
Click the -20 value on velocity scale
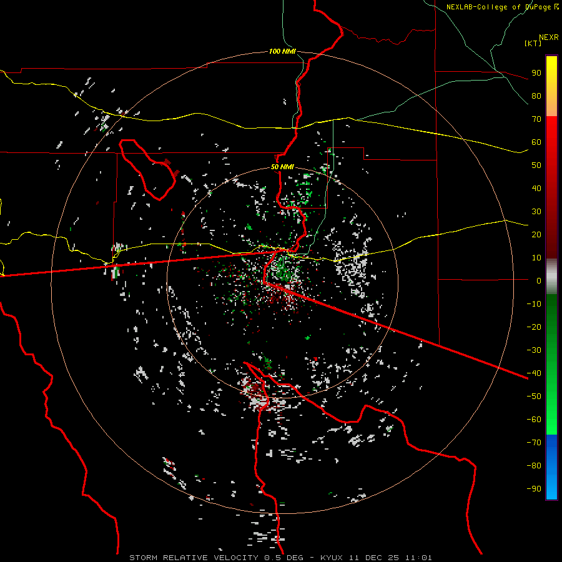(534, 327)
